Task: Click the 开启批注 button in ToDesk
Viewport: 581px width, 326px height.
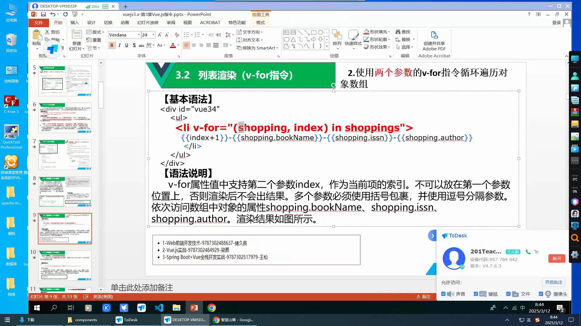Action: click(x=553, y=282)
